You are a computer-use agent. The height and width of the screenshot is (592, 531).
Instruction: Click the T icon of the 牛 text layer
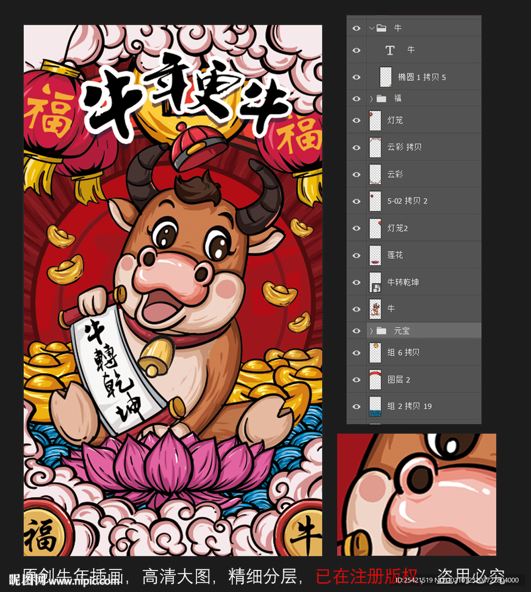[x=388, y=50]
